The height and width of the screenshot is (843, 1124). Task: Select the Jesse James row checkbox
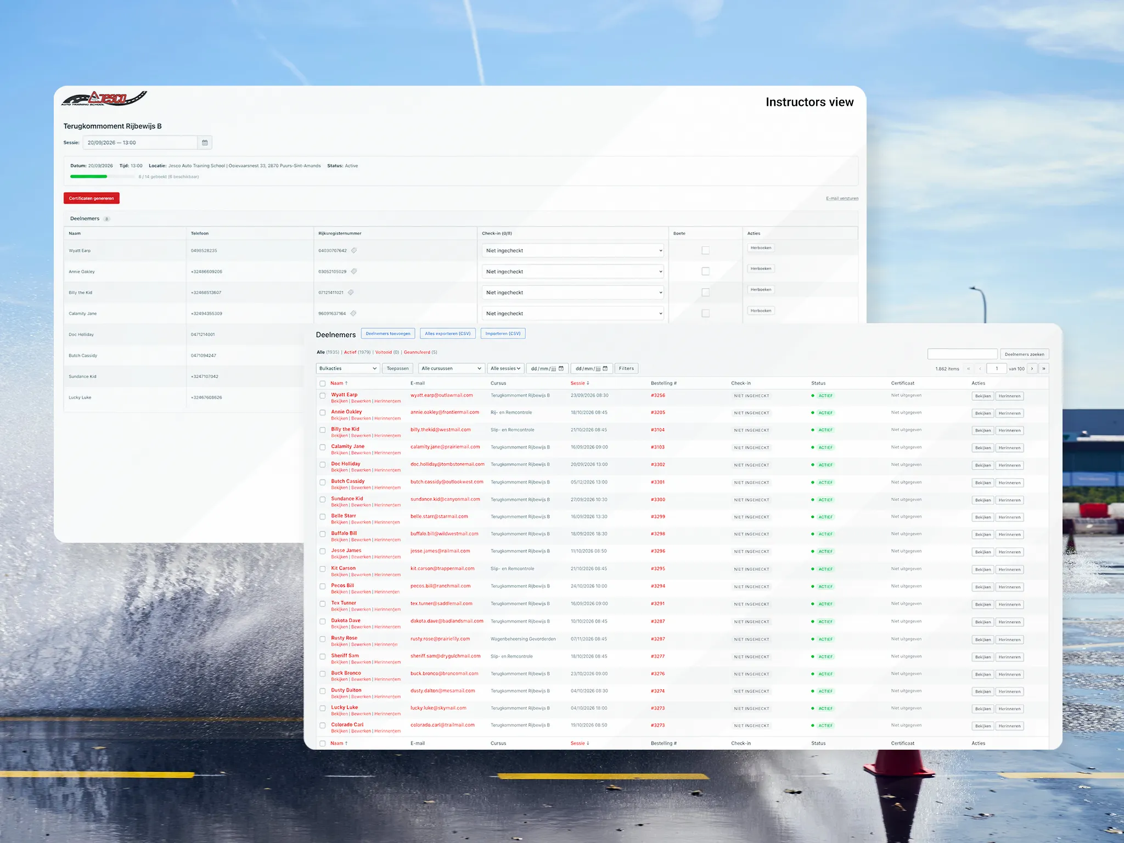tap(323, 552)
